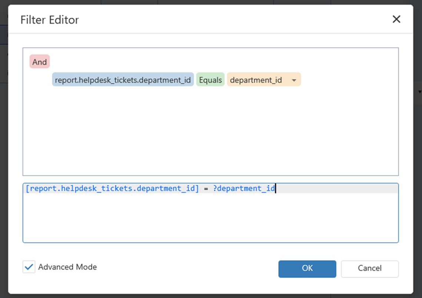Uncheck the Advanced Mode checkbox
Screen dimensions: 422x298
coord(29,267)
